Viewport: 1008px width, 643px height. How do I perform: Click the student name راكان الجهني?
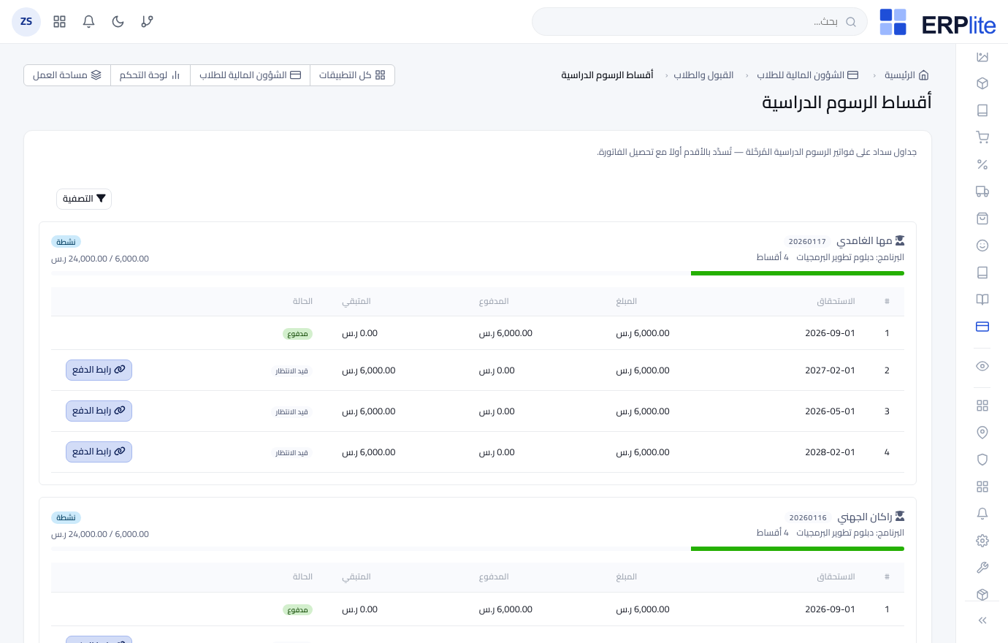(x=864, y=517)
